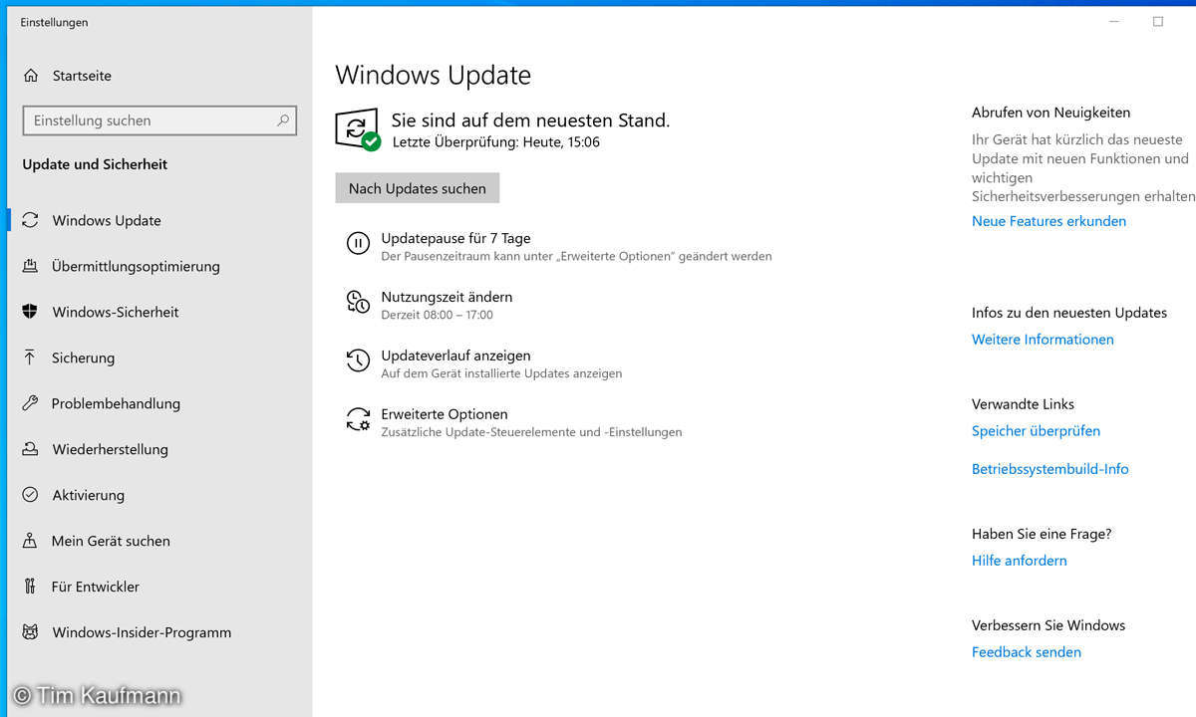Click the 'Haben Sie eine Frage?' heading
The image size is (1196, 717).
coord(1042,534)
